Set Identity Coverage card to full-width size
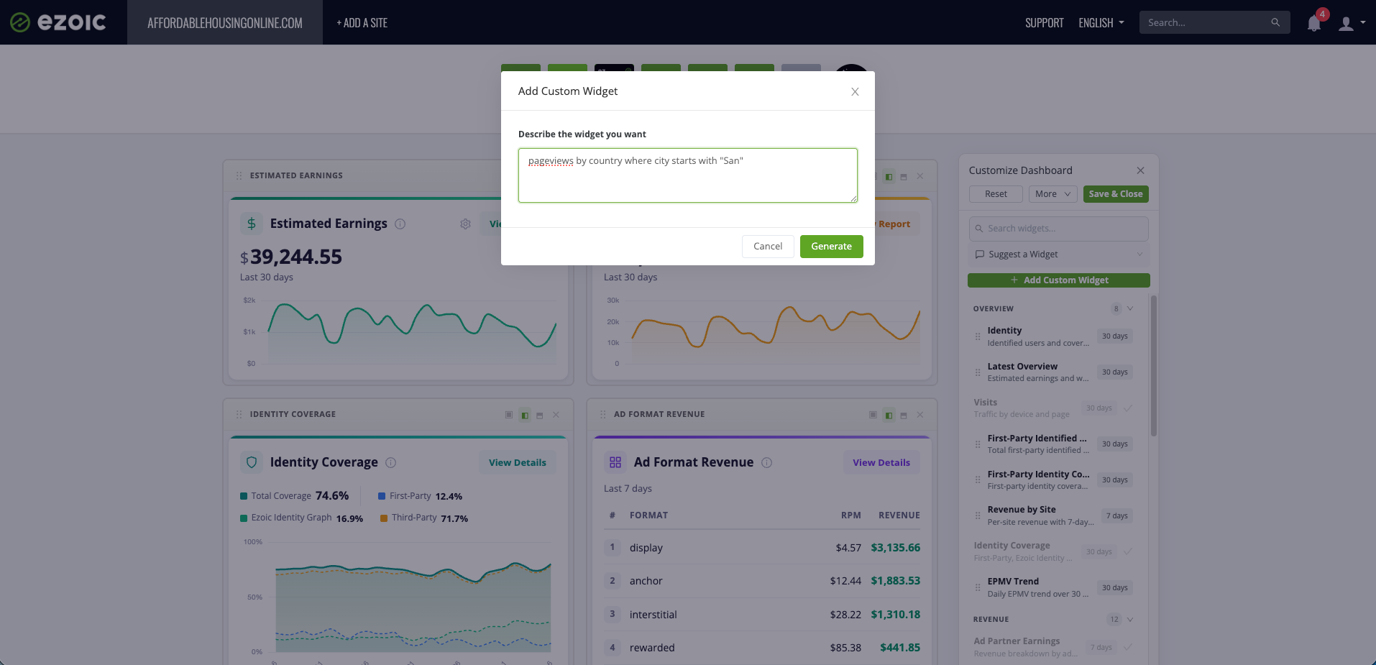 coord(540,416)
